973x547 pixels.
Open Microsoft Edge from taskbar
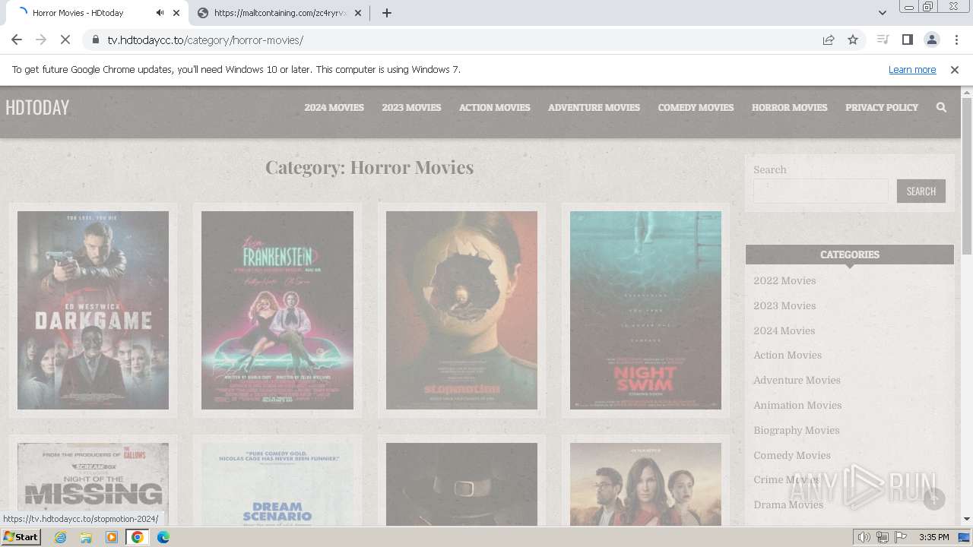point(163,537)
